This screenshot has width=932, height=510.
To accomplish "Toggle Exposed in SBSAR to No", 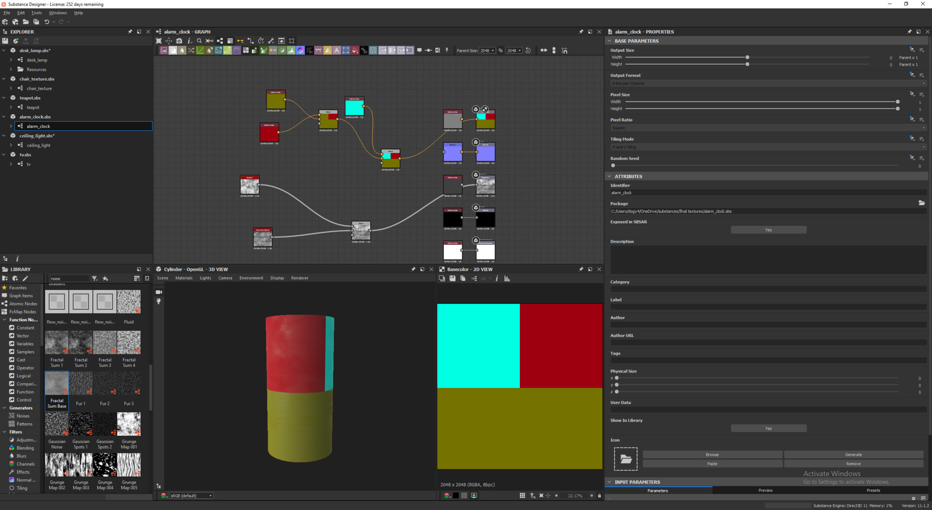I will pos(768,229).
